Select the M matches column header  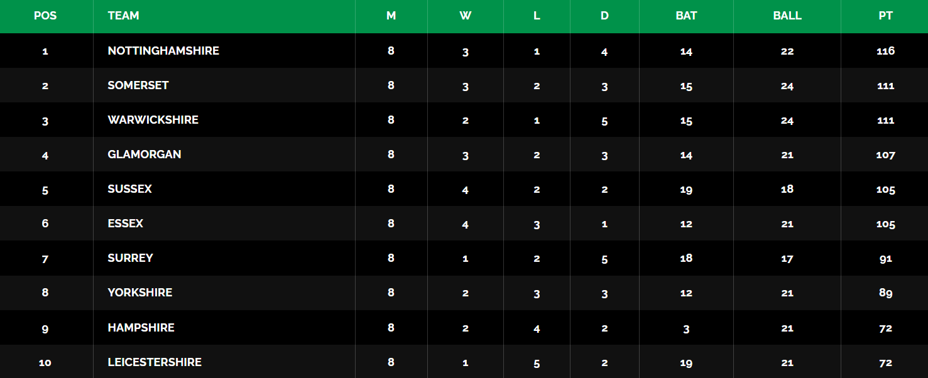point(391,16)
